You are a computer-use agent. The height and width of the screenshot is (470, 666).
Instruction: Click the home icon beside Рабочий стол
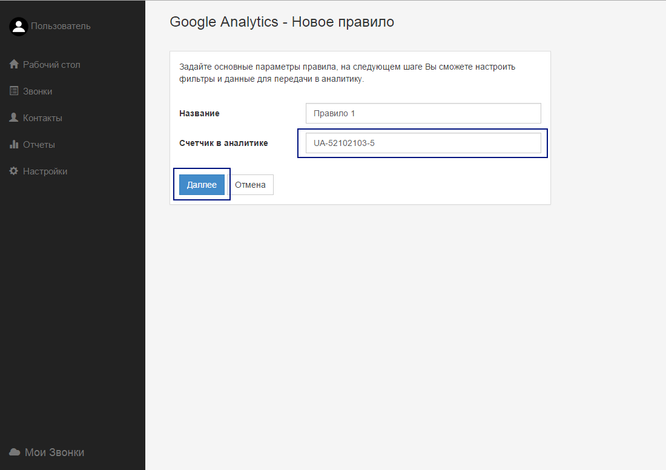point(14,64)
